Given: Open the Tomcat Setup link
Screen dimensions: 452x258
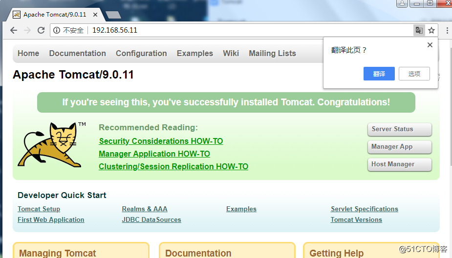Looking at the screenshot, I should 39,209.
